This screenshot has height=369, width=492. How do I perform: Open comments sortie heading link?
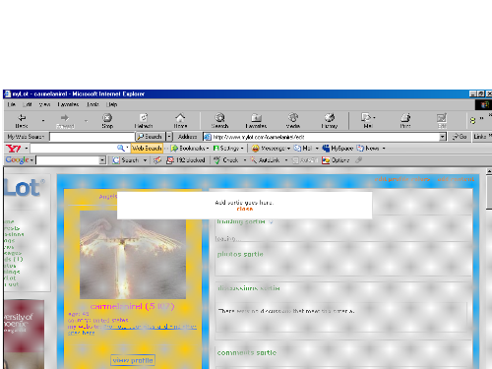click(x=247, y=353)
